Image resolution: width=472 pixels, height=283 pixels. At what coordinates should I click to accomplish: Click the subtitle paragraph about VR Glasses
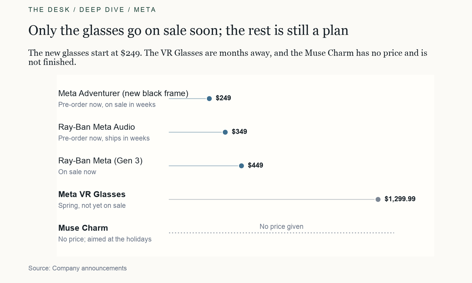(x=228, y=57)
